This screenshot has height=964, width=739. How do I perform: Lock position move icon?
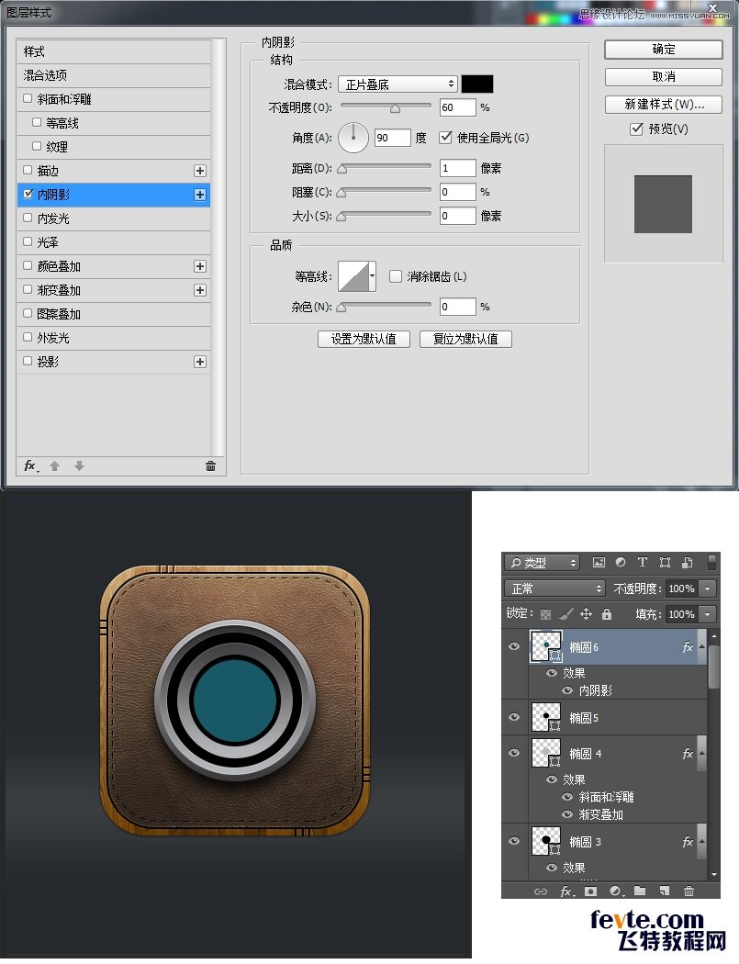[586, 614]
